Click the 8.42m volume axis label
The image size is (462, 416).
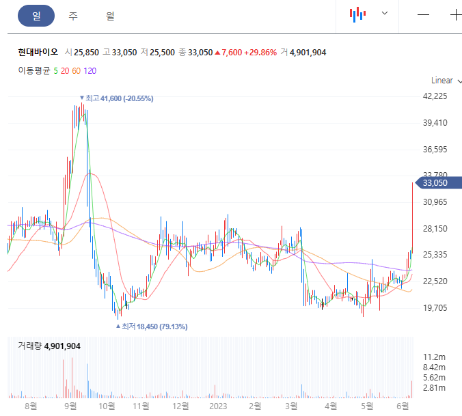click(x=434, y=368)
